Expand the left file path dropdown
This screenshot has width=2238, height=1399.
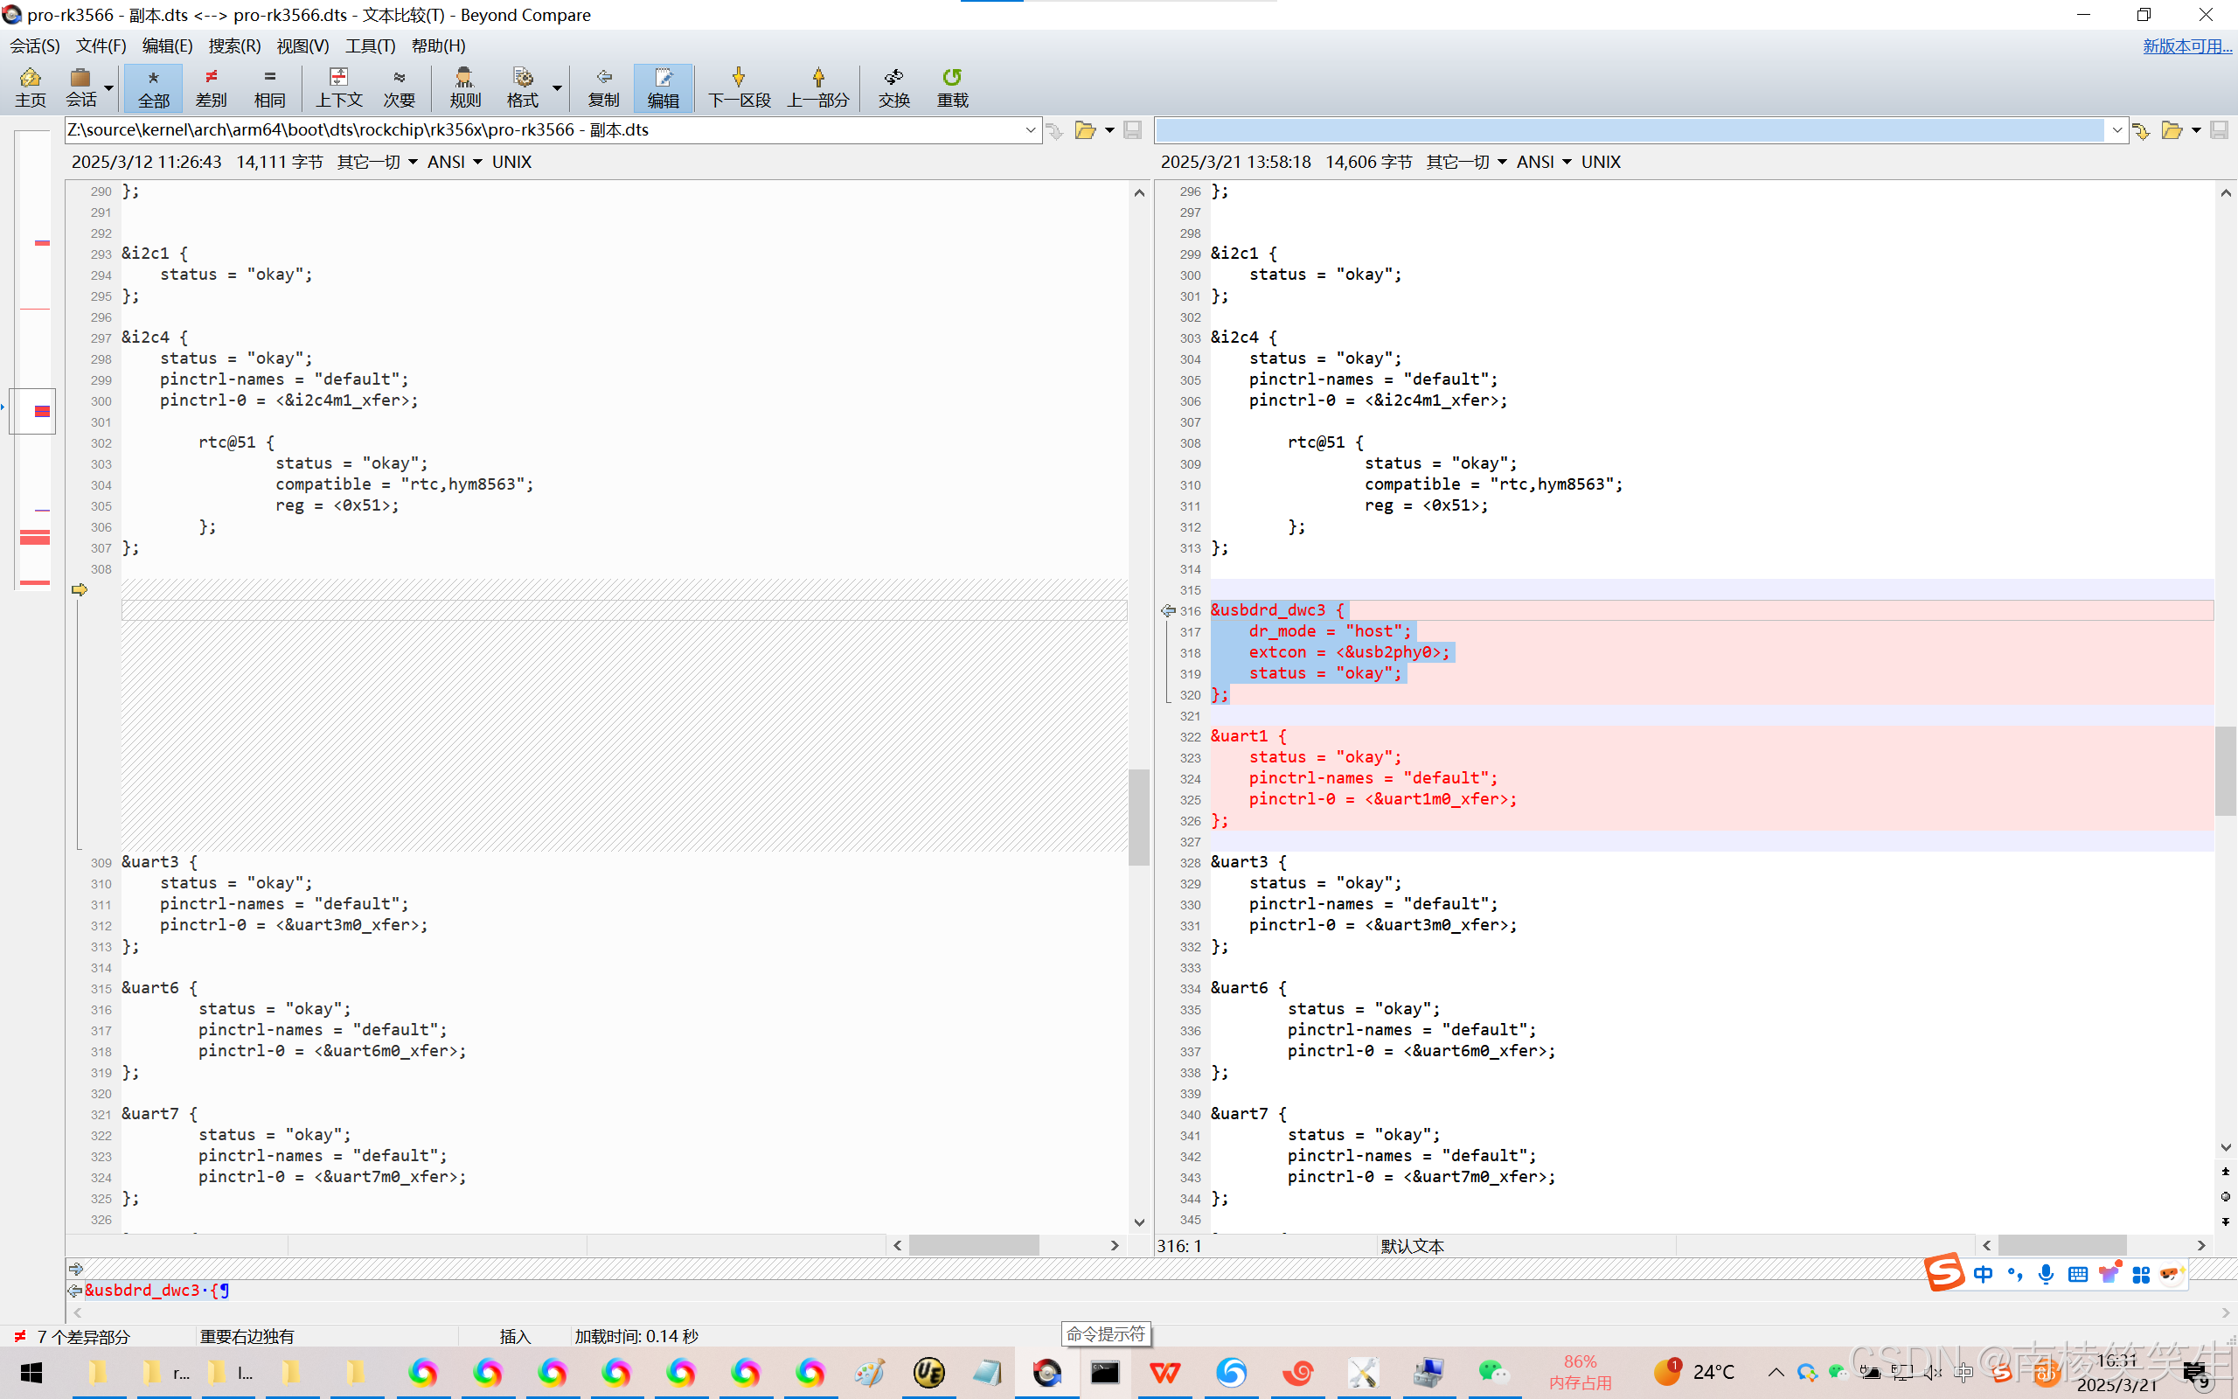[1030, 130]
